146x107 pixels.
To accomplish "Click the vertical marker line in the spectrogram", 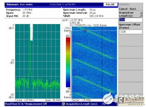I will click(102, 62).
